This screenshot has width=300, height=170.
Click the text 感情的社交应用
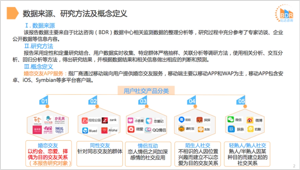point(147,157)
